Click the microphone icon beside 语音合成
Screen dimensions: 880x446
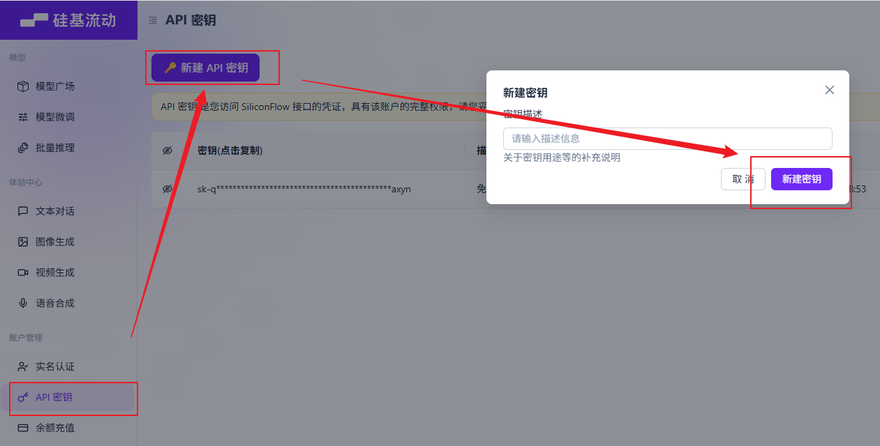[x=23, y=303]
